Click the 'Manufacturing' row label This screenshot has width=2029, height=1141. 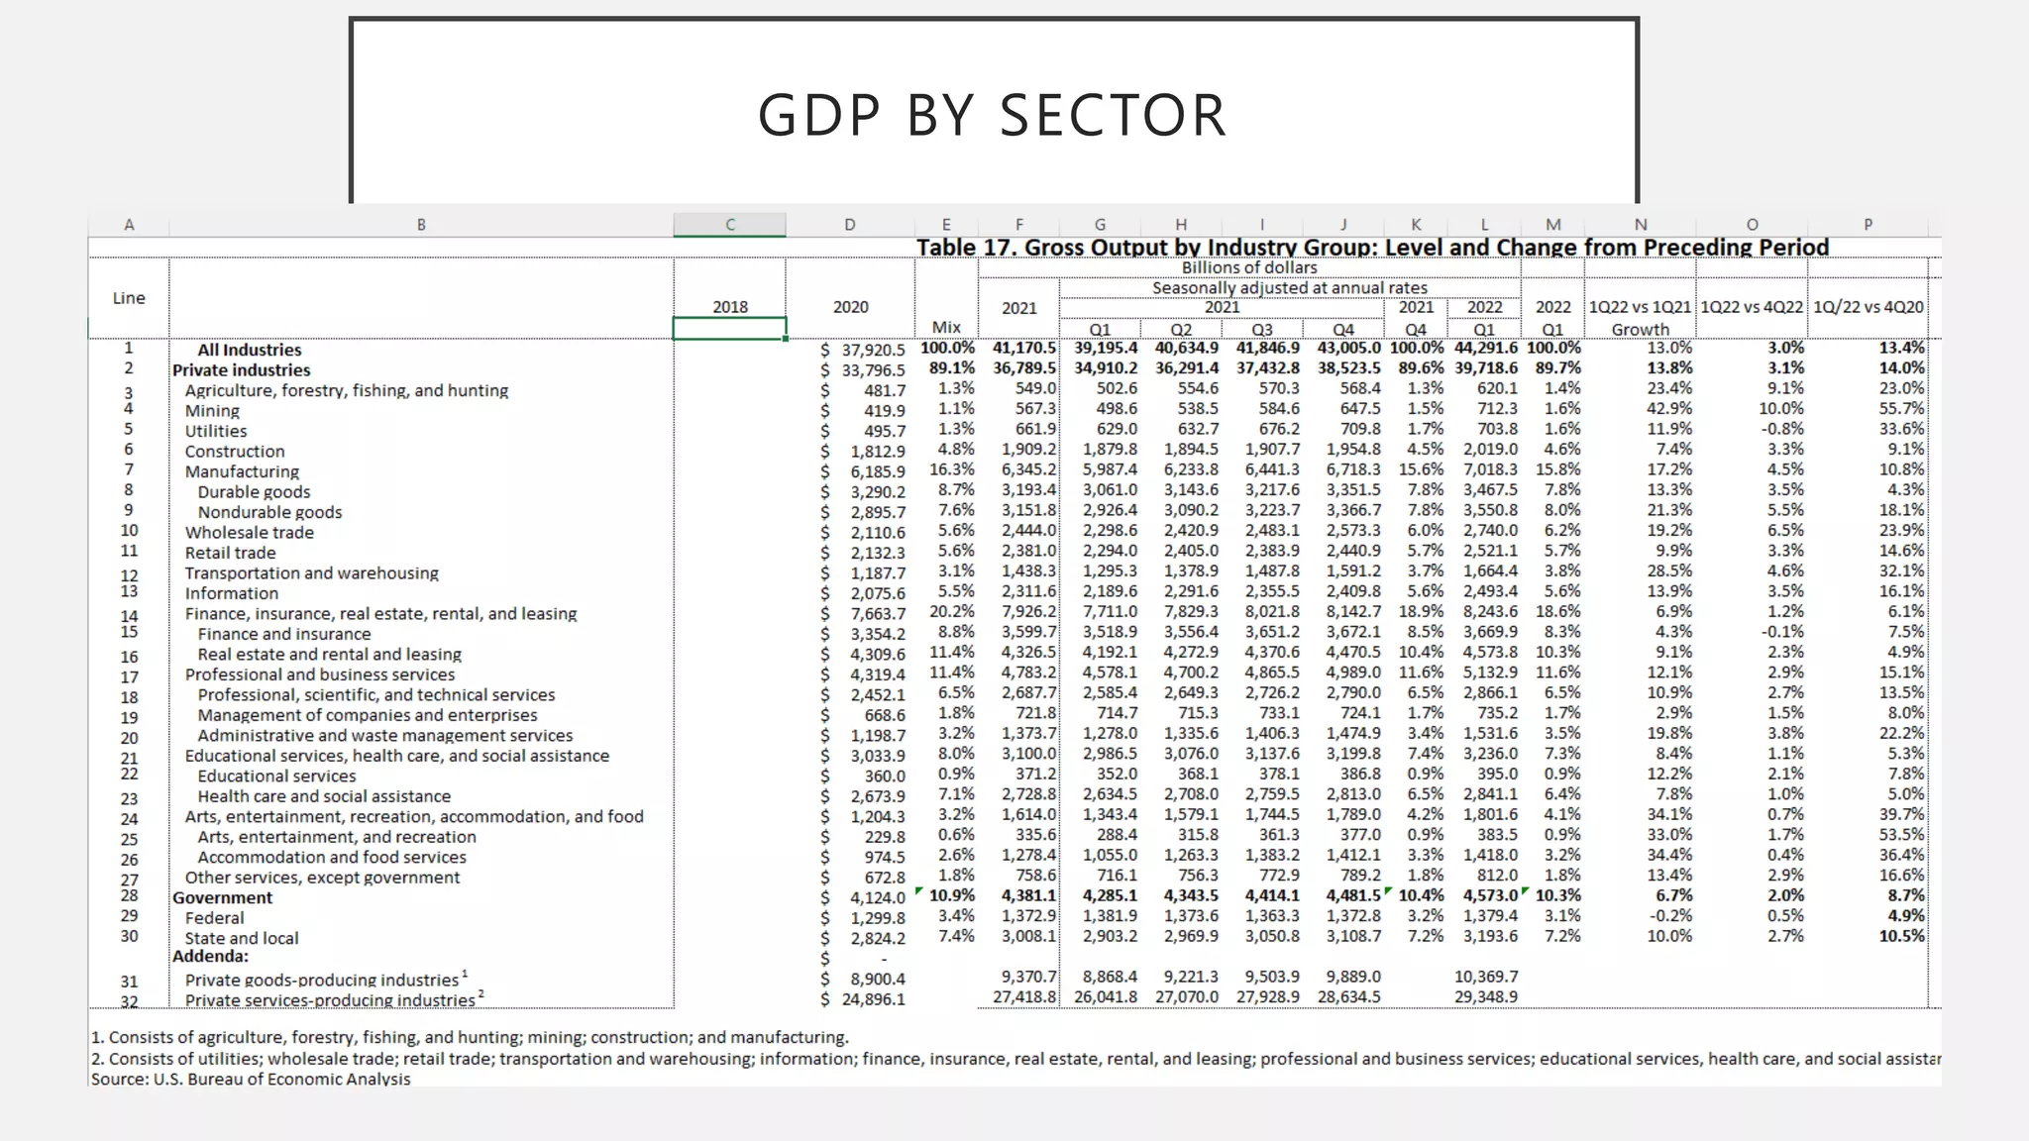pyautogui.click(x=242, y=471)
